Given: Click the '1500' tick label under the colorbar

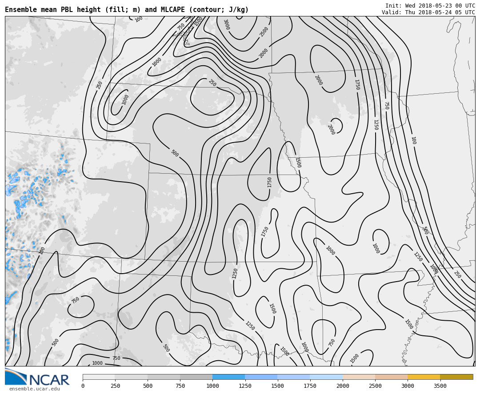Looking at the screenshot, I should click(x=277, y=386).
